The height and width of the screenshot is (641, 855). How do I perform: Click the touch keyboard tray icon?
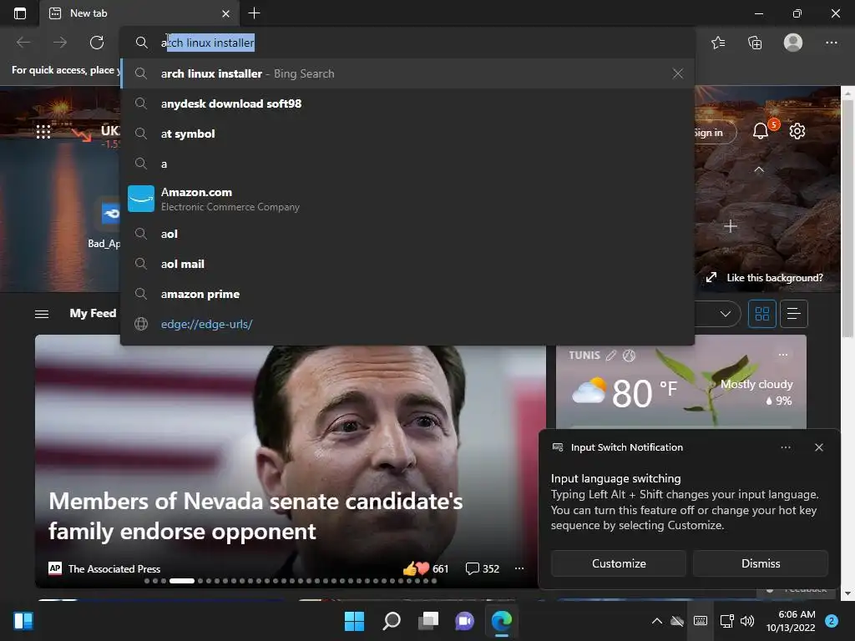701,621
